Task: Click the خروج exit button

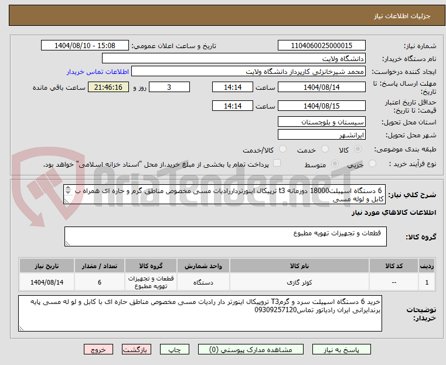Action: tap(98, 349)
